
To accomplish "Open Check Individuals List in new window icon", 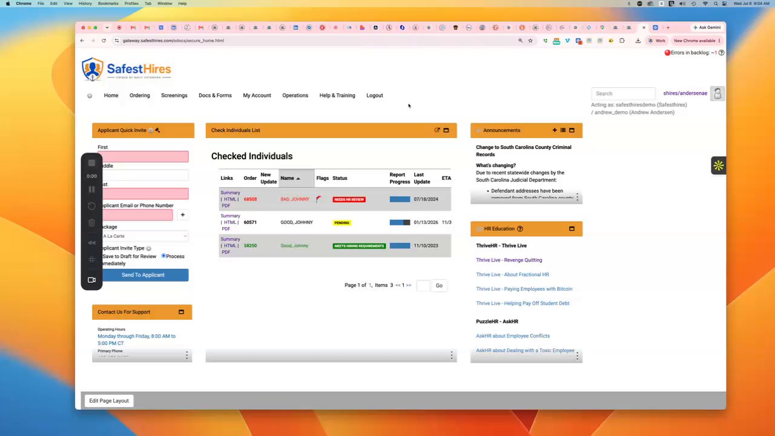I will [437, 130].
